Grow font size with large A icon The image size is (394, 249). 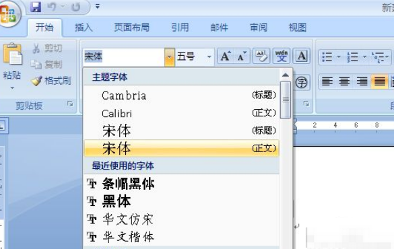point(226,56)
